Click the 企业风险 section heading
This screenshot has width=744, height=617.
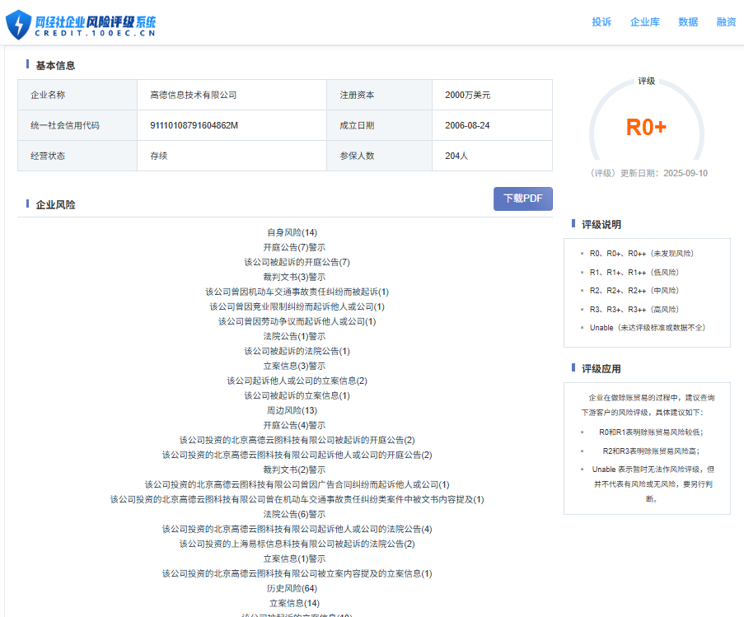tap(55, 204)
